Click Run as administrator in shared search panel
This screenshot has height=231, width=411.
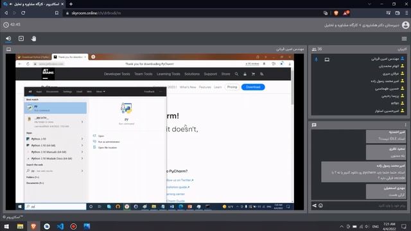tap(109, 142)
